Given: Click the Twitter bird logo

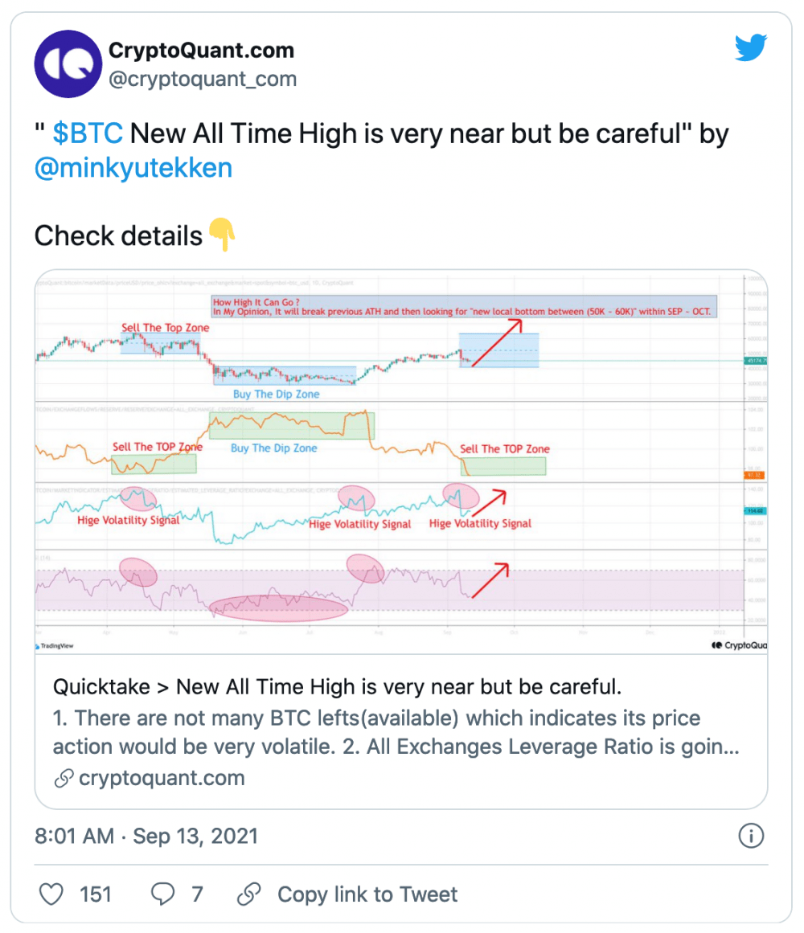Looking at the screenshot, I should (750, 47).
